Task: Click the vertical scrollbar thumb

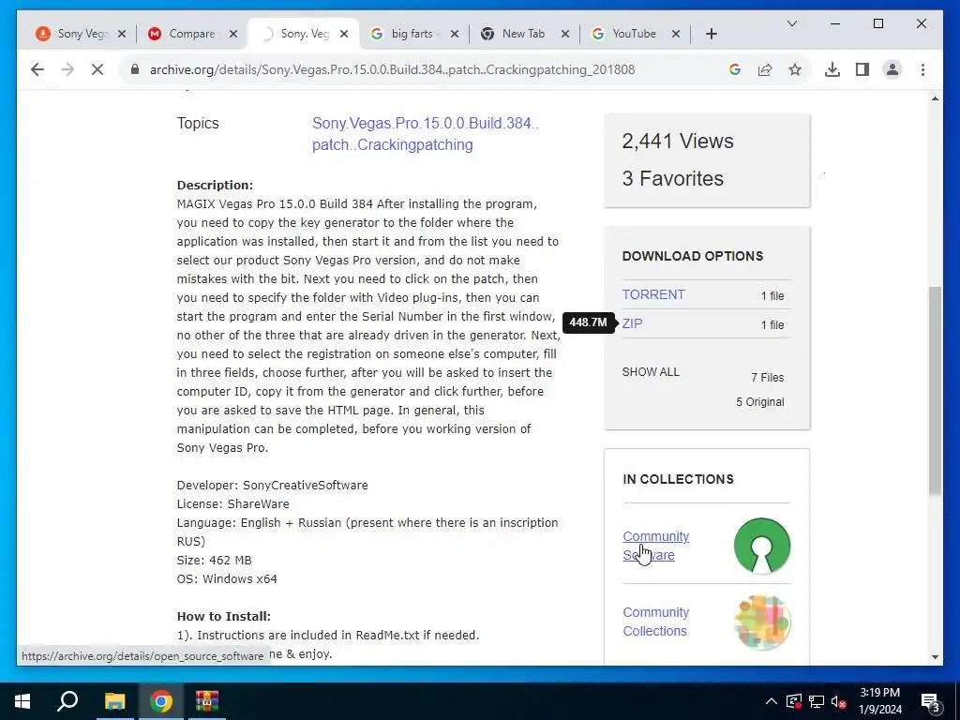Action: click(x=935, y=391)
